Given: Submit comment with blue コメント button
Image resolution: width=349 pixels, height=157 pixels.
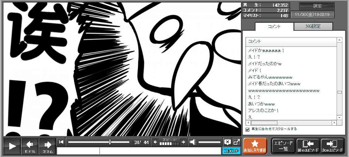Looking at the screenshot, I should pyautogui.click(x=231, y=151).
